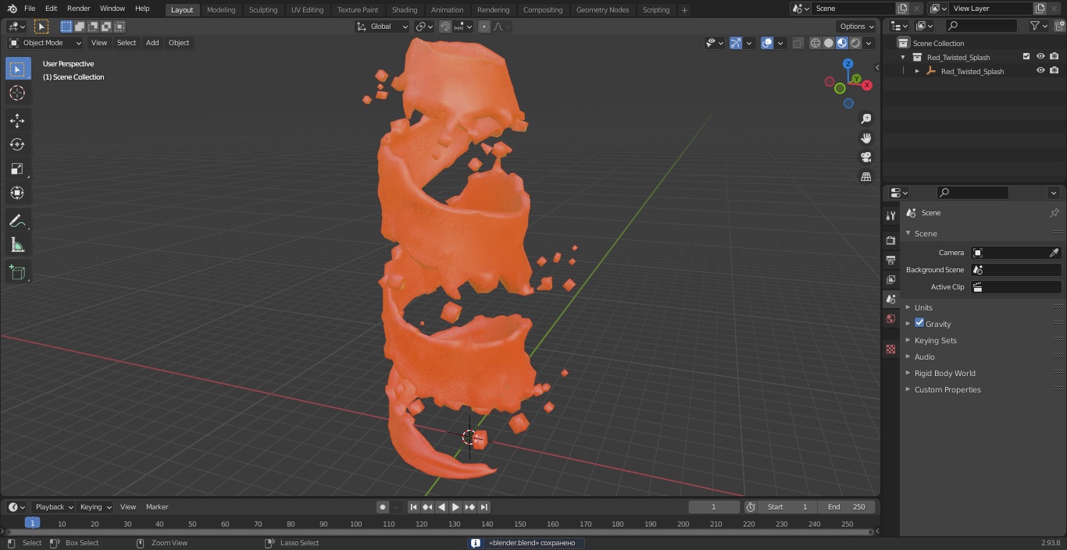This screenshot has width=1067, height=550.
Task: Hide Red_Twisted_Splash collection in viewport
Action: (1040, 57)
